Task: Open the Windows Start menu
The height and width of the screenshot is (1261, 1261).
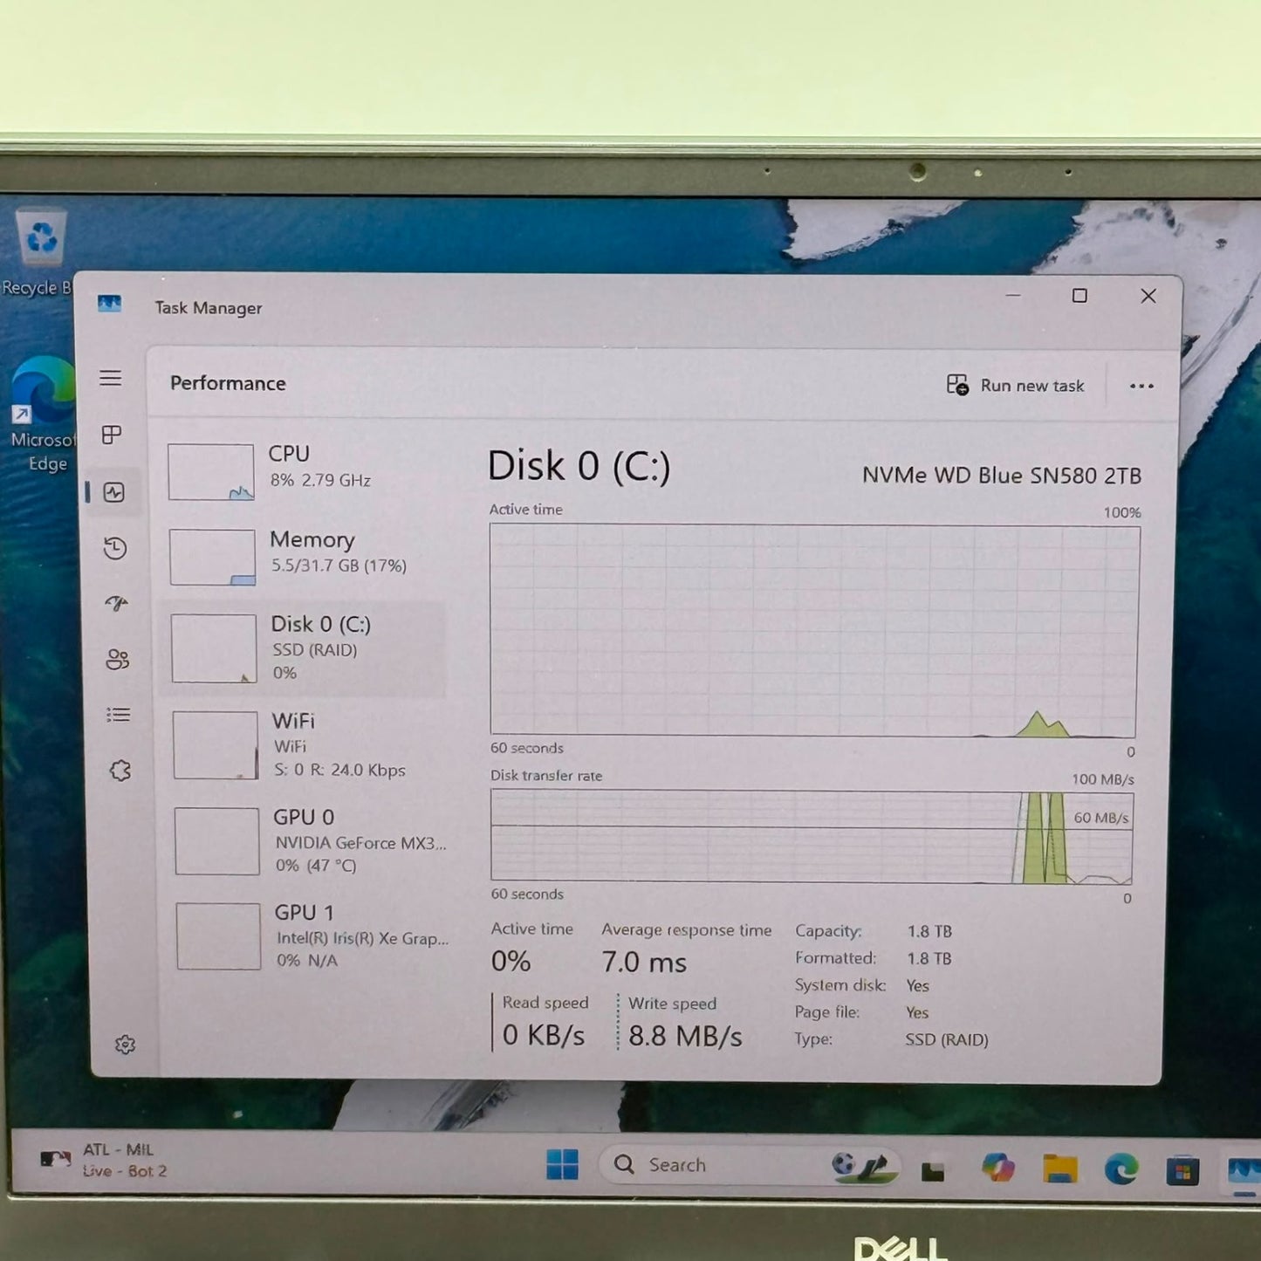Action: (562, 1164)
